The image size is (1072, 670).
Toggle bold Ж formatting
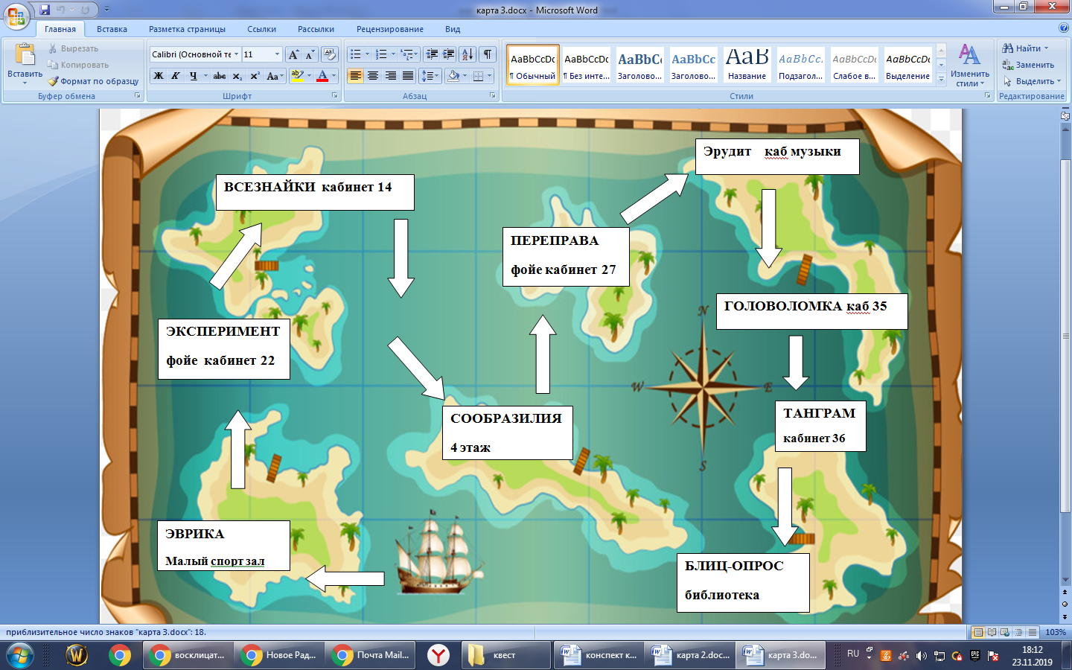click(158, 76)
